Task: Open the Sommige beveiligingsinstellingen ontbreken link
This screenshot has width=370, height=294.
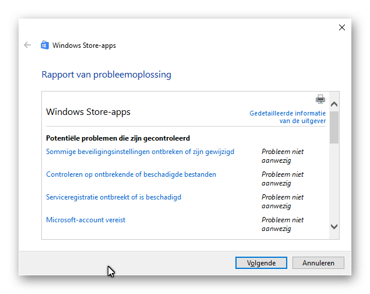Action: coord(140,152)
